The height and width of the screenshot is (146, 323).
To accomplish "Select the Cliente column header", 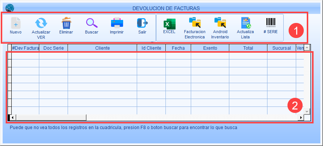I will [x=102, y=48].
